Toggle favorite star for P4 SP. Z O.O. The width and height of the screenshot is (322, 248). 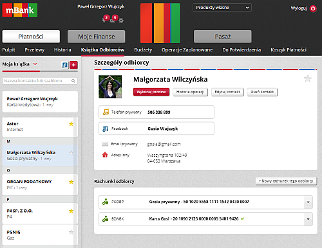click(71, 211)
